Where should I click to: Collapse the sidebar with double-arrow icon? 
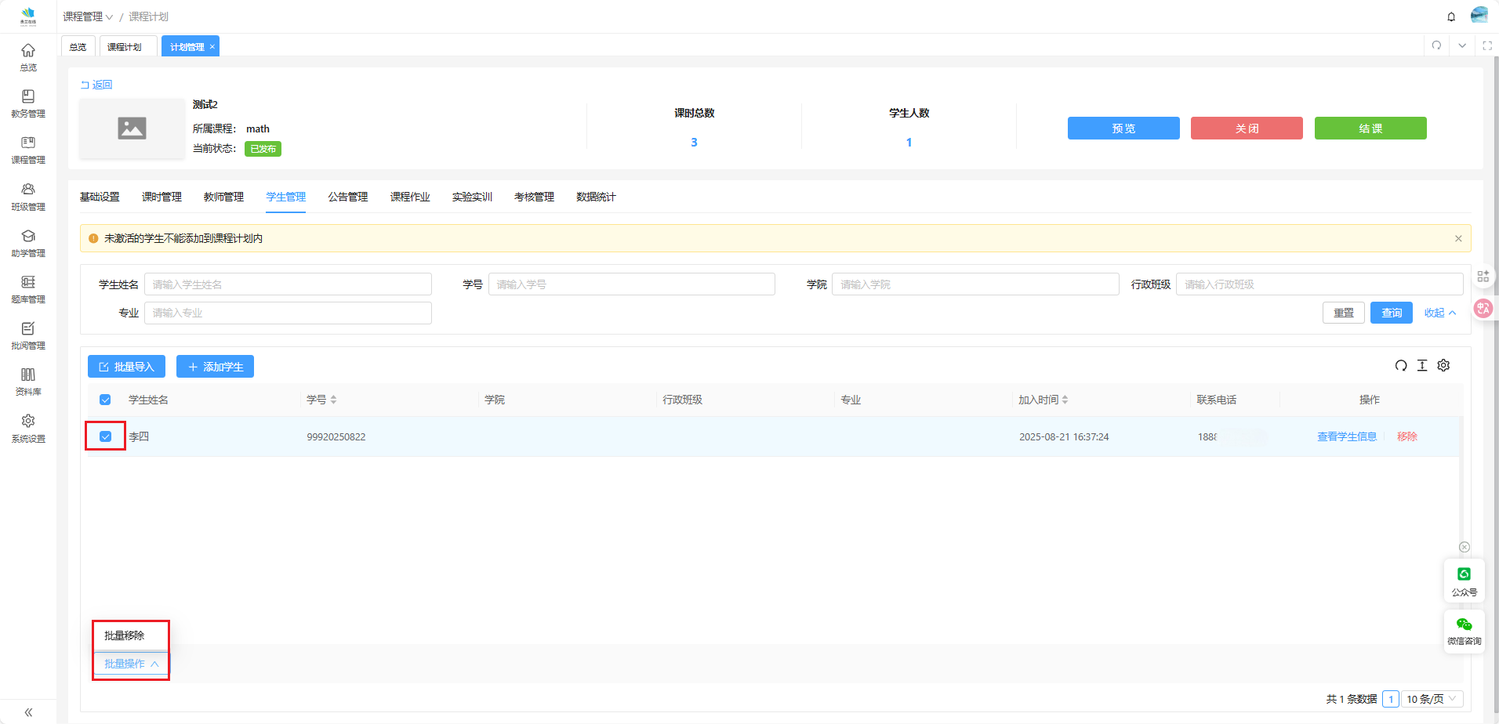[x=28, y=712]
